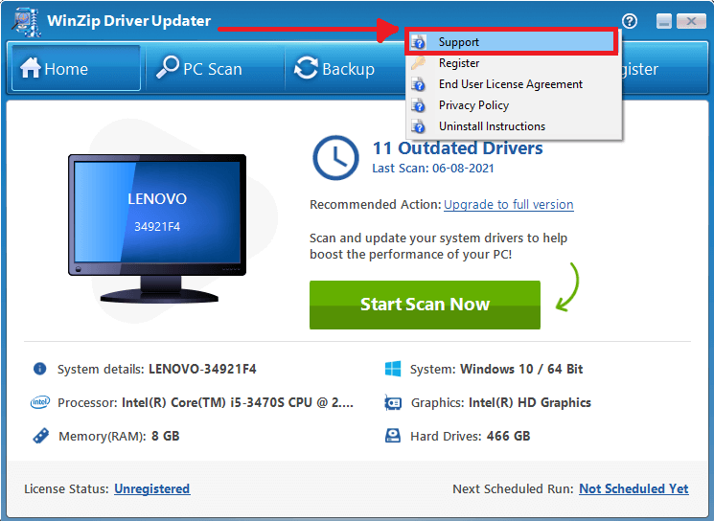
Task: Open Privacy Policy from the menu
Action: [x=514, y=105]
